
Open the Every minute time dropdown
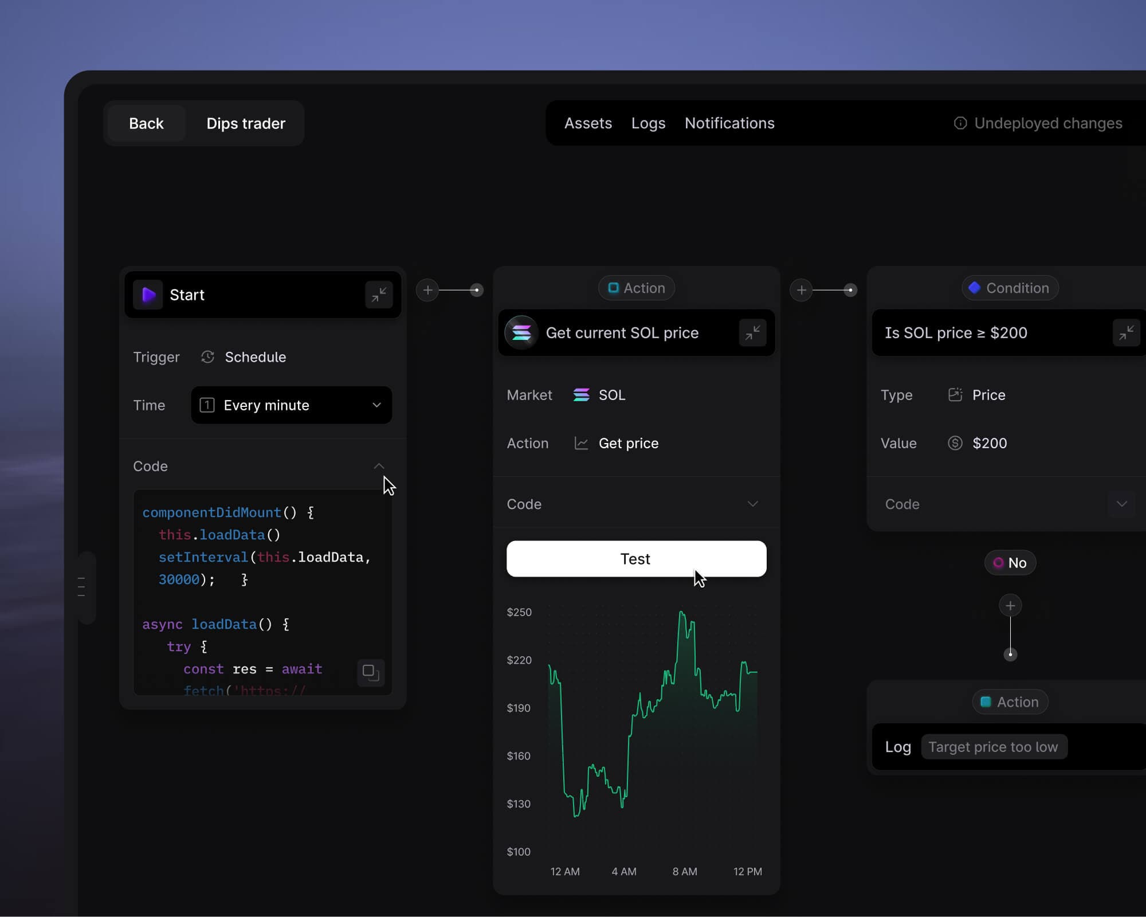292,405
